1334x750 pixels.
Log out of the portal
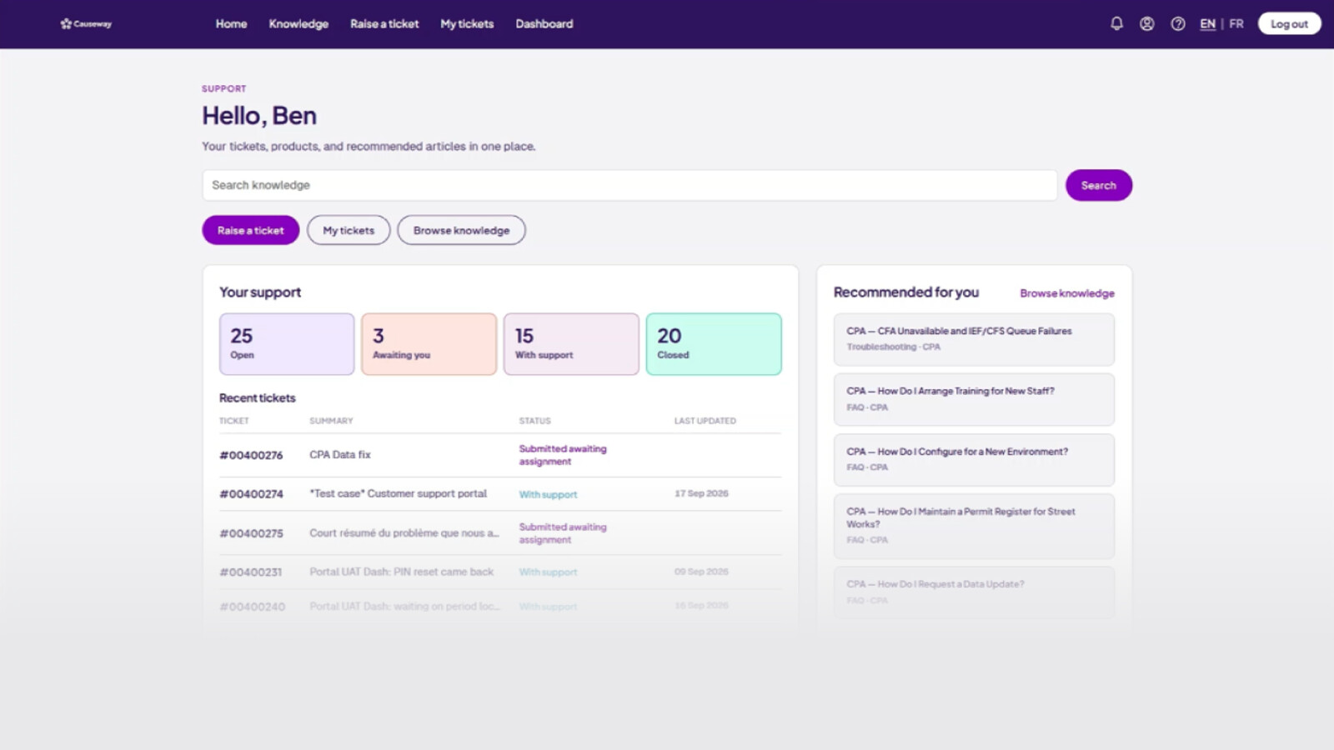1289,23
